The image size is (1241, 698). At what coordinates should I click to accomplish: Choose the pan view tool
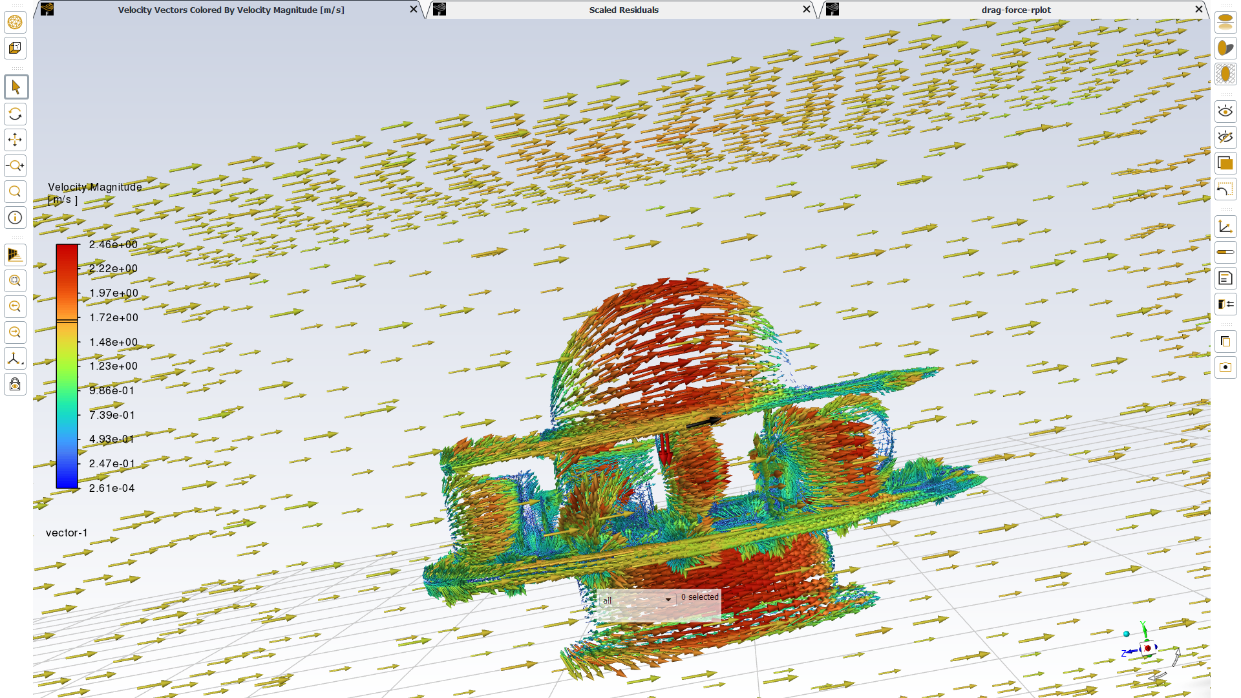pyautogui.click(x=16, y=140)
